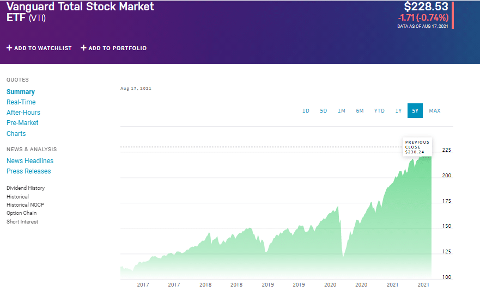Open the Summary quotes link
Viewport: 480px width, 292px height.
(x=21, y=92)
